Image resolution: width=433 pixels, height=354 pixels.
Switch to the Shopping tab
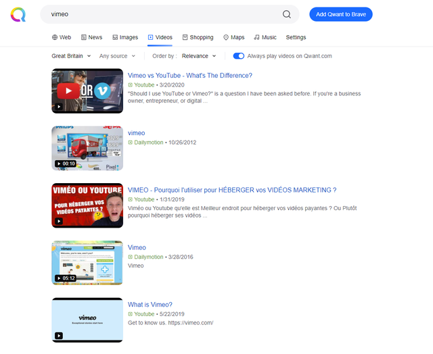[x=198, y=37]
